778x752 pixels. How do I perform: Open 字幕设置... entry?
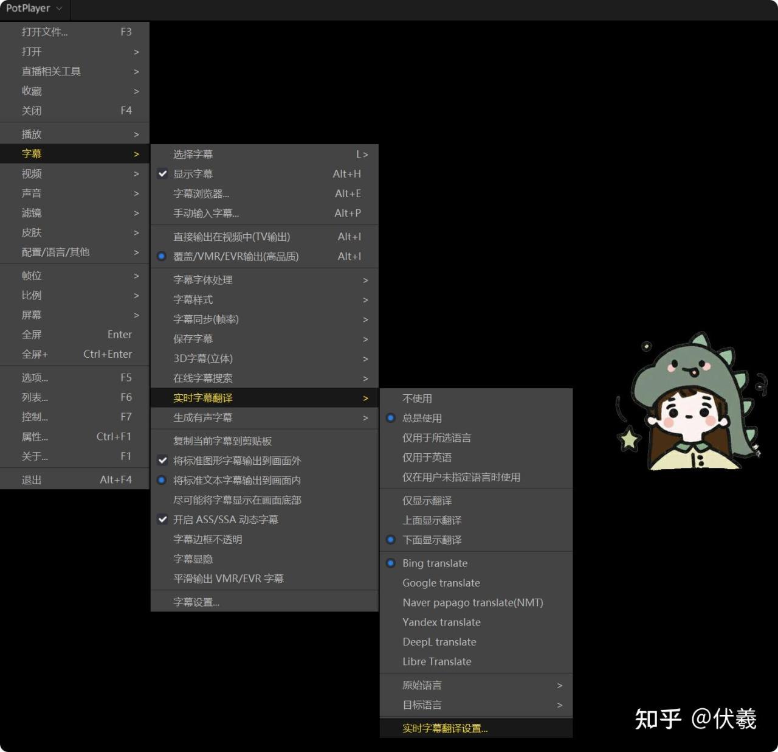(196, 602)
